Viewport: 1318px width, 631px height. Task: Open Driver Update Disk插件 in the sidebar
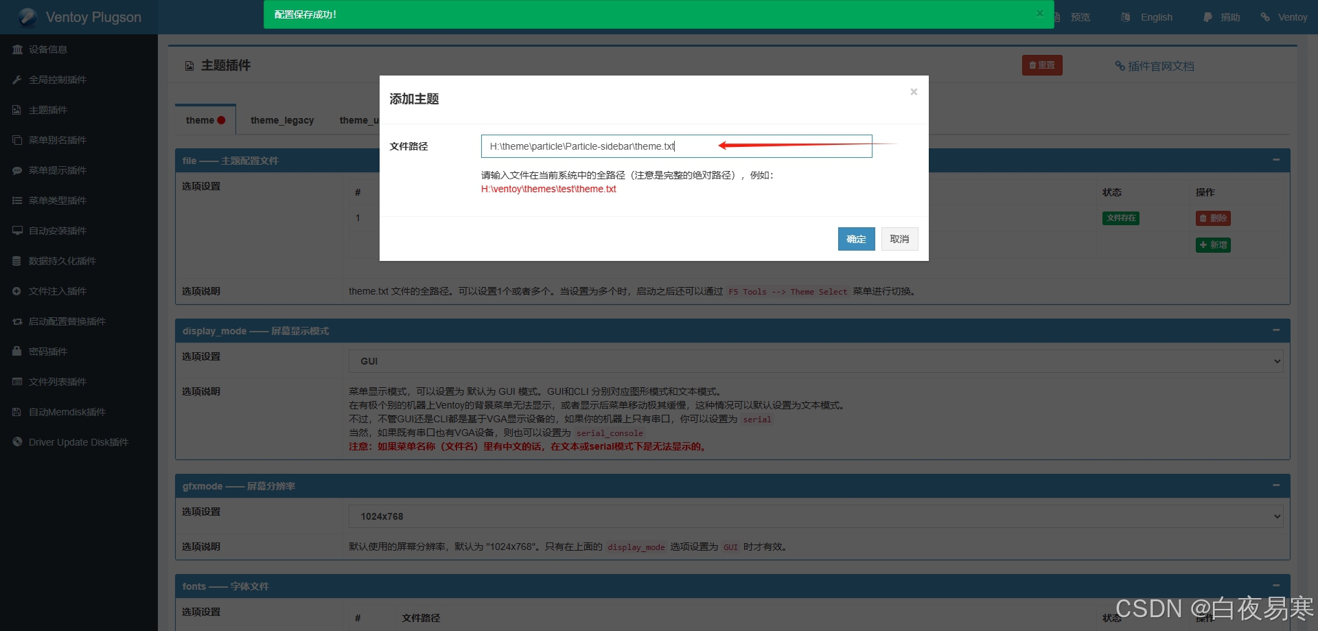(78, 442)
